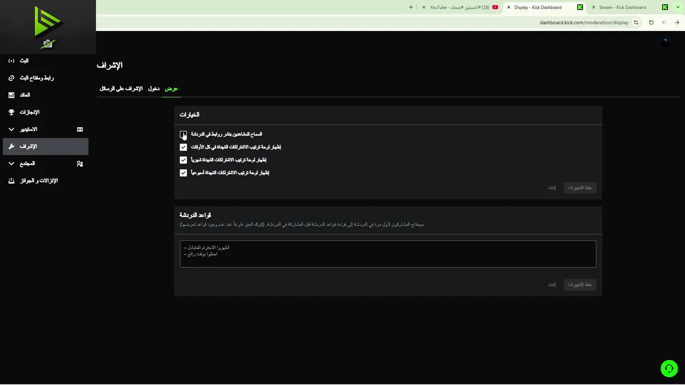Image resolution: width=685 pixels, height=385 pixels.
Task: Switch to the عرض tab
Action: click(x=171, y=89)
